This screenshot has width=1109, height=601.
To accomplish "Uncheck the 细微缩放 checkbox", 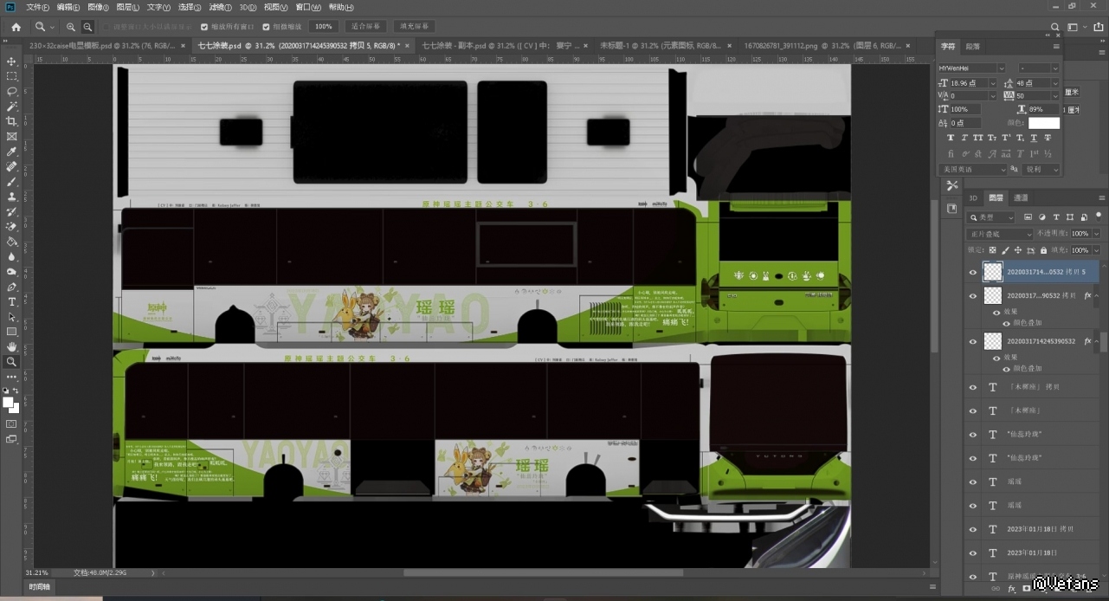I will [x=266, y=27].
